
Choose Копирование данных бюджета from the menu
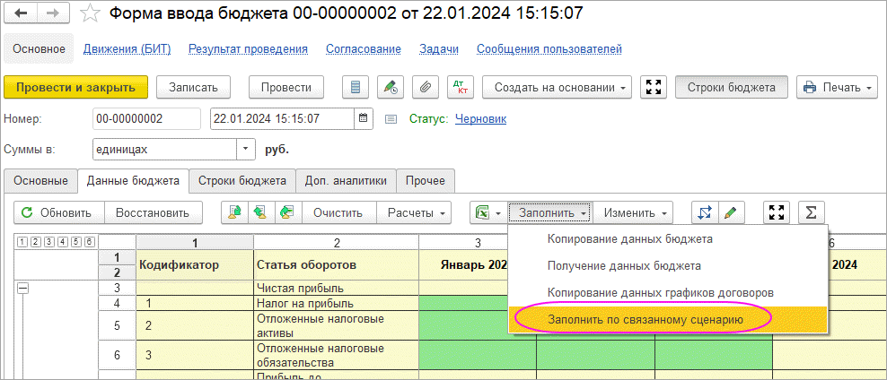tap(629, 239)
